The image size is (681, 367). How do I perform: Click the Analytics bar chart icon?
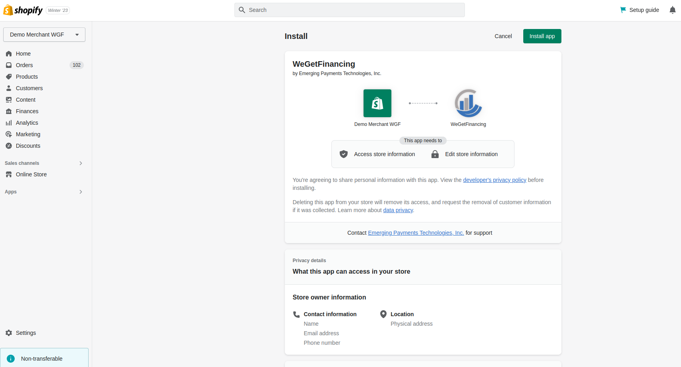pos(9,123)
